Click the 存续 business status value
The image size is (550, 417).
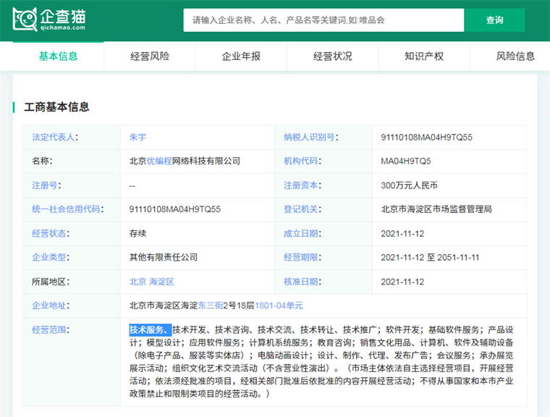(x=137, y=233)
